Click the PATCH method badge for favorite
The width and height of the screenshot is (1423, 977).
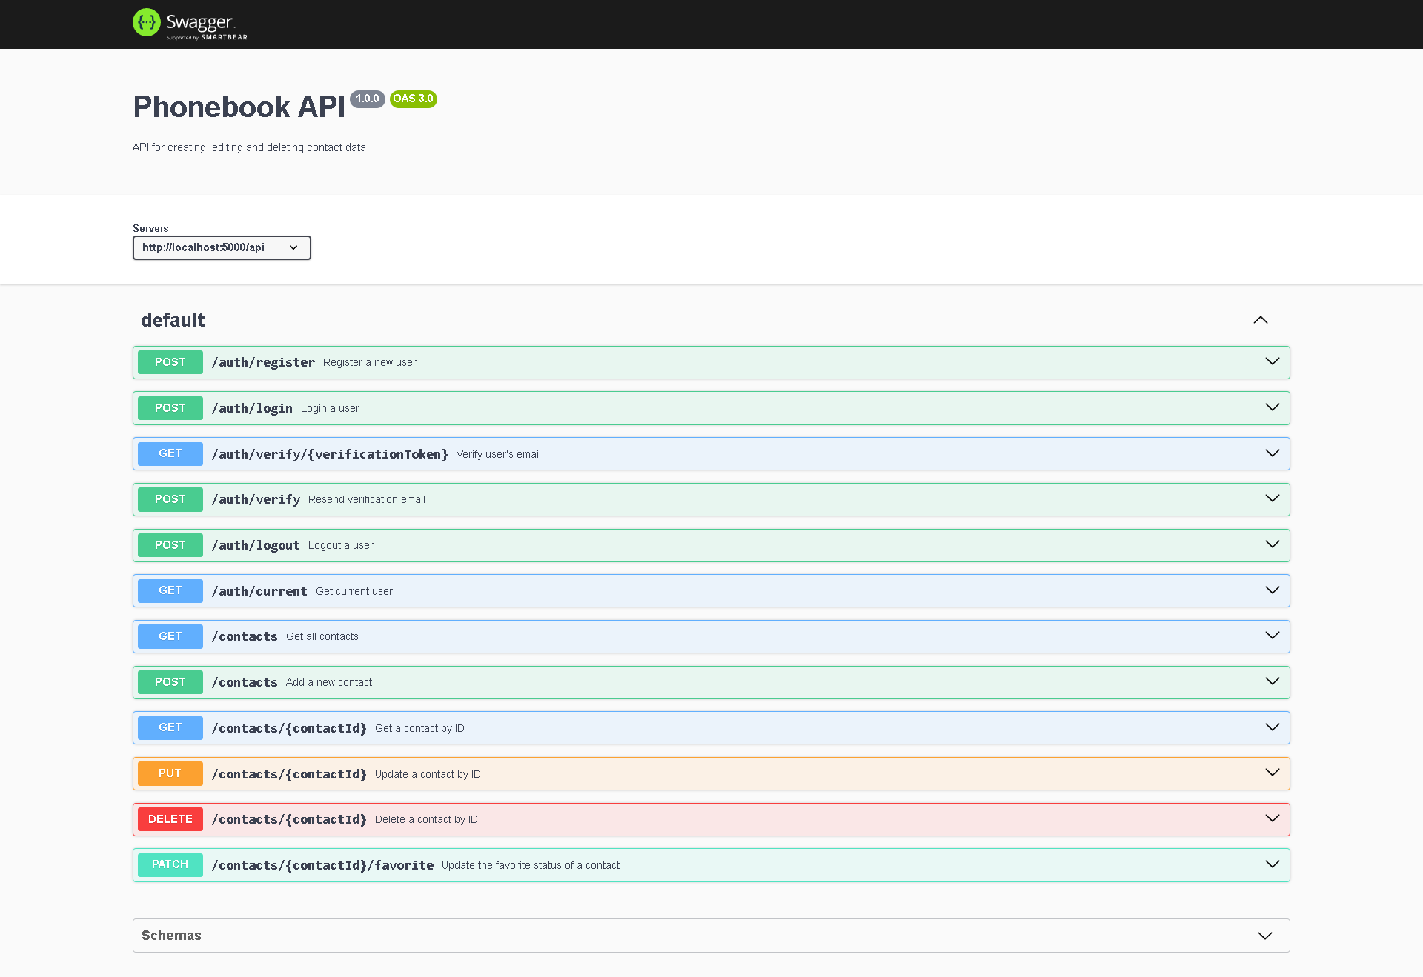(170, 864)
